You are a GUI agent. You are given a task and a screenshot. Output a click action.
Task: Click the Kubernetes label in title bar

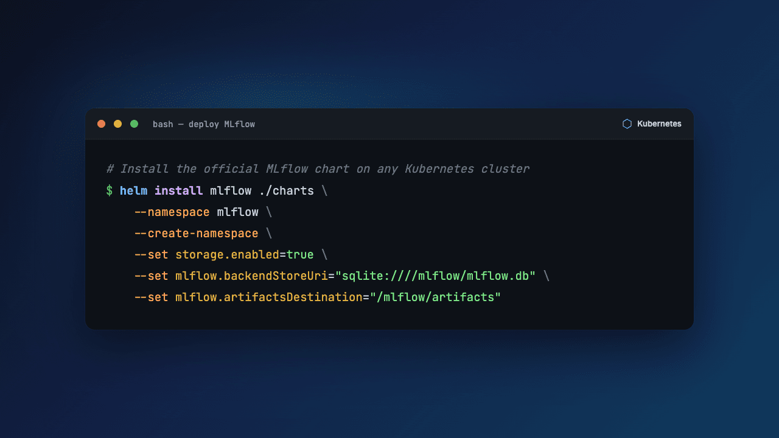659,124
